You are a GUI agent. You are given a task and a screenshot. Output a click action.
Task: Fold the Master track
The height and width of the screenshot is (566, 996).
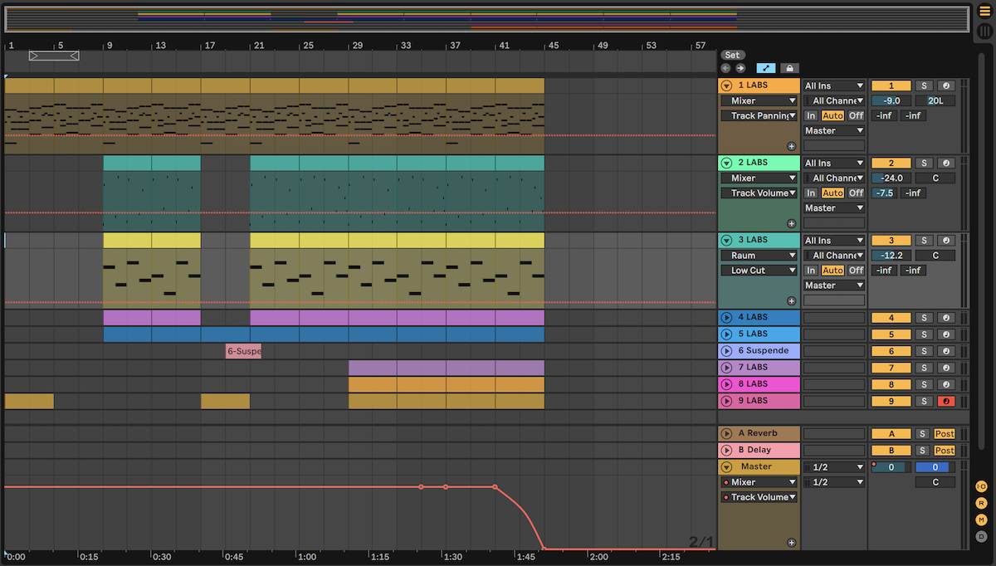pos(727,467)
